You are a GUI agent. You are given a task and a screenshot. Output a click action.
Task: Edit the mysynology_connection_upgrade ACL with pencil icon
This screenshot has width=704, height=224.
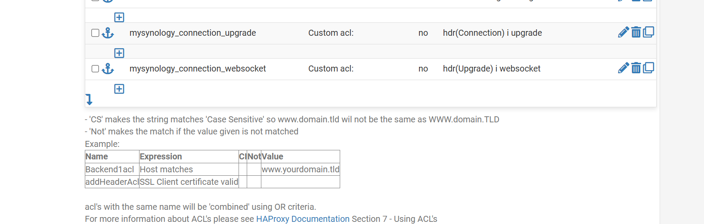tap(623, 32)
